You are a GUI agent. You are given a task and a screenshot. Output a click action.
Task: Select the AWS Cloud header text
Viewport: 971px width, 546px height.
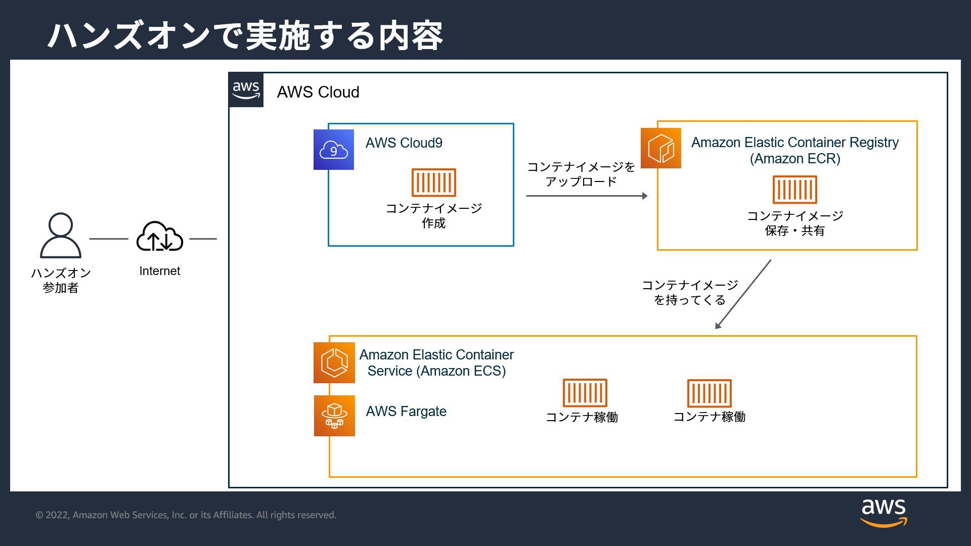318,92
